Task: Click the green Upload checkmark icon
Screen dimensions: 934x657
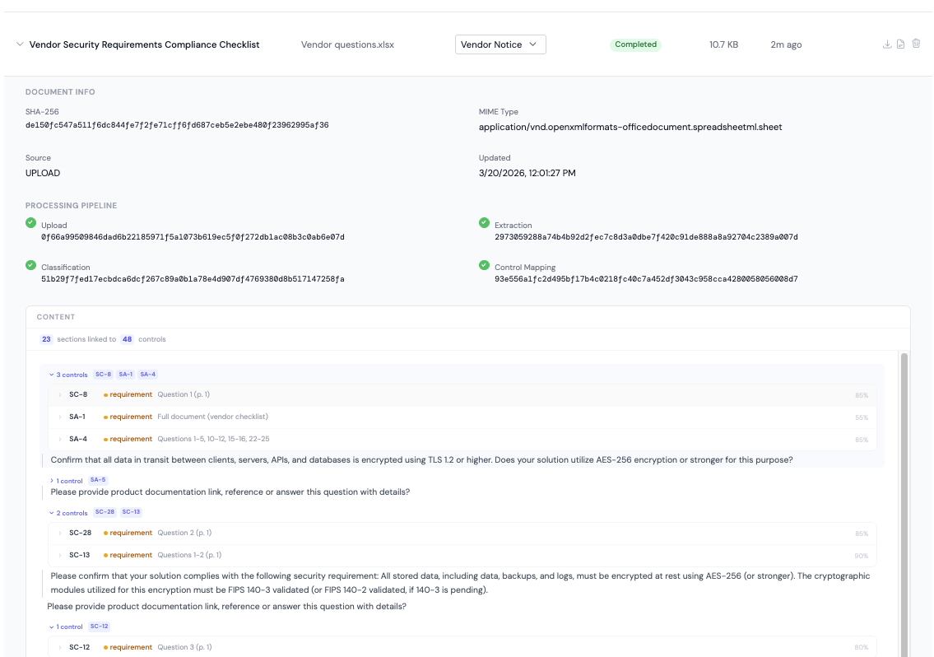Action: tap(31, 223)
